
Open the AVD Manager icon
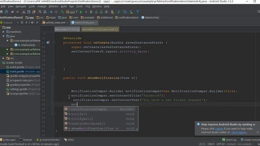[113, 12]
